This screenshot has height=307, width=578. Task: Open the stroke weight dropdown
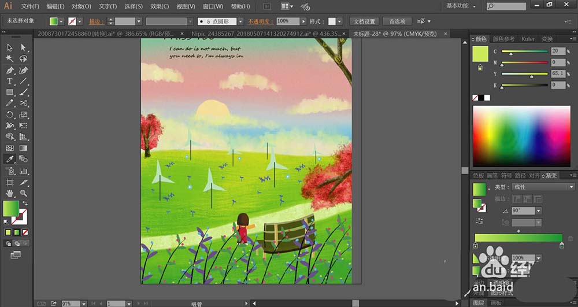(x=139, y=21)
